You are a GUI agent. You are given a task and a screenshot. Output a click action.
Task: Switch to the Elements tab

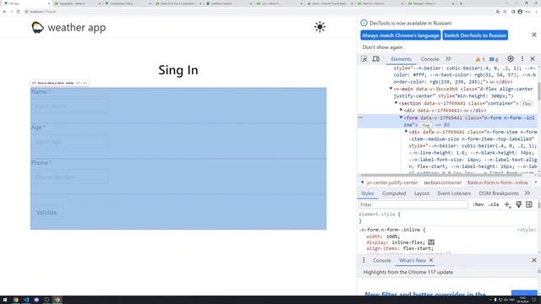pyautogui.click(x=401, y=59)
